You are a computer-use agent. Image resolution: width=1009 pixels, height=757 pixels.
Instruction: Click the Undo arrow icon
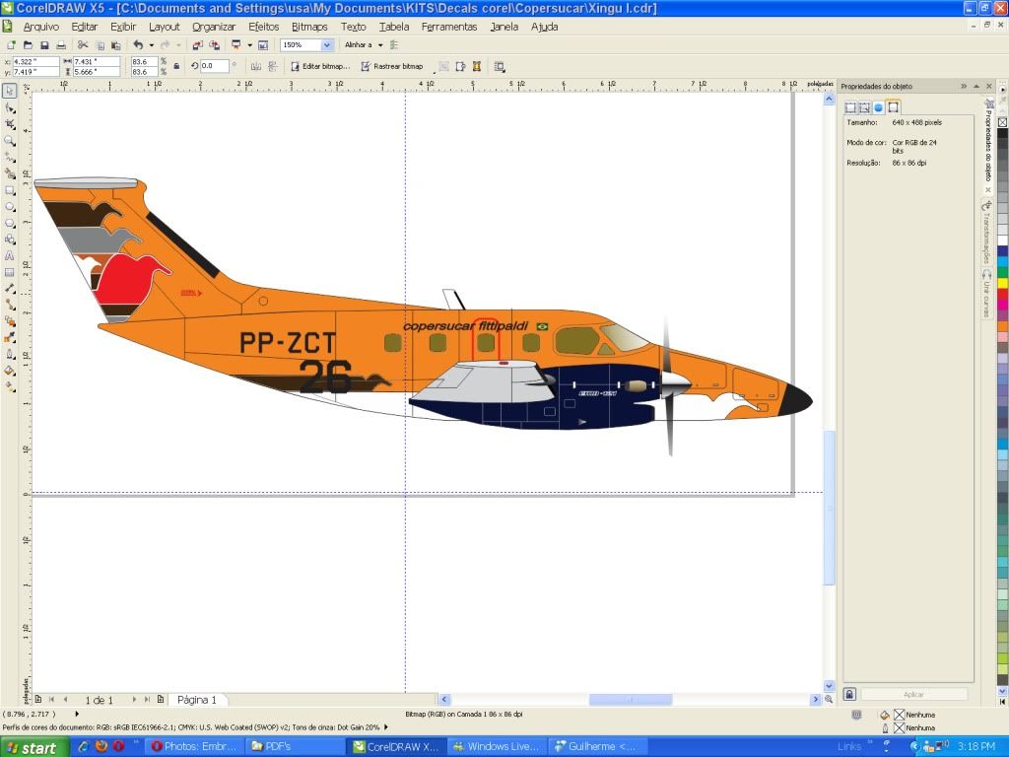[138, 45]
